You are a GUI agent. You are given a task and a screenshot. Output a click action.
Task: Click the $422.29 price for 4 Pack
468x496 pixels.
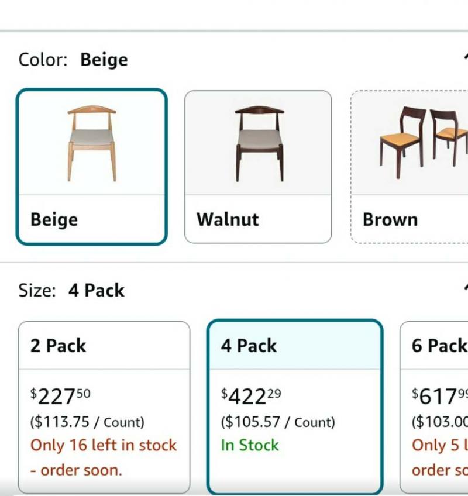(251, 397)
